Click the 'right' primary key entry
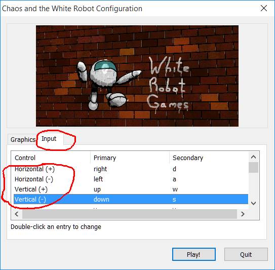The image size is (275, 270). click(x=100, y=169)
